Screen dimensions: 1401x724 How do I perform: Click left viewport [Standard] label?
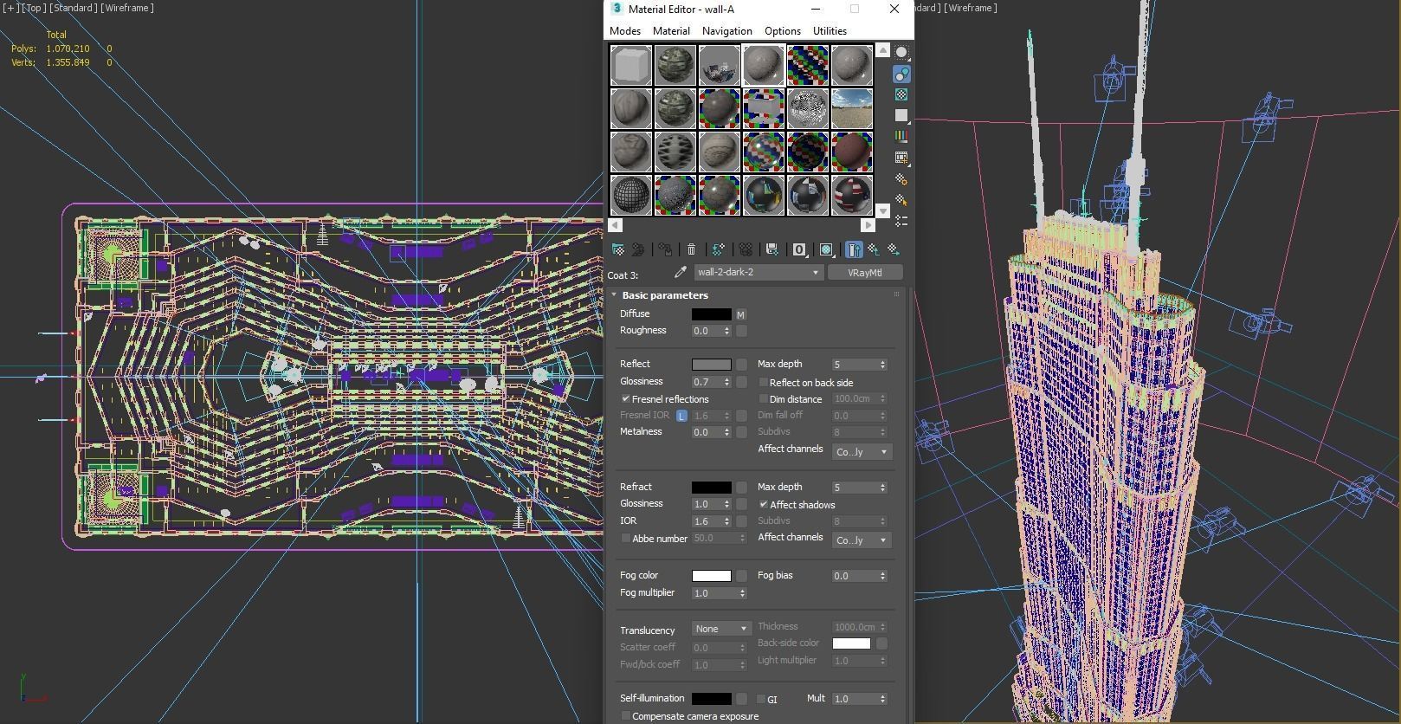73,8
